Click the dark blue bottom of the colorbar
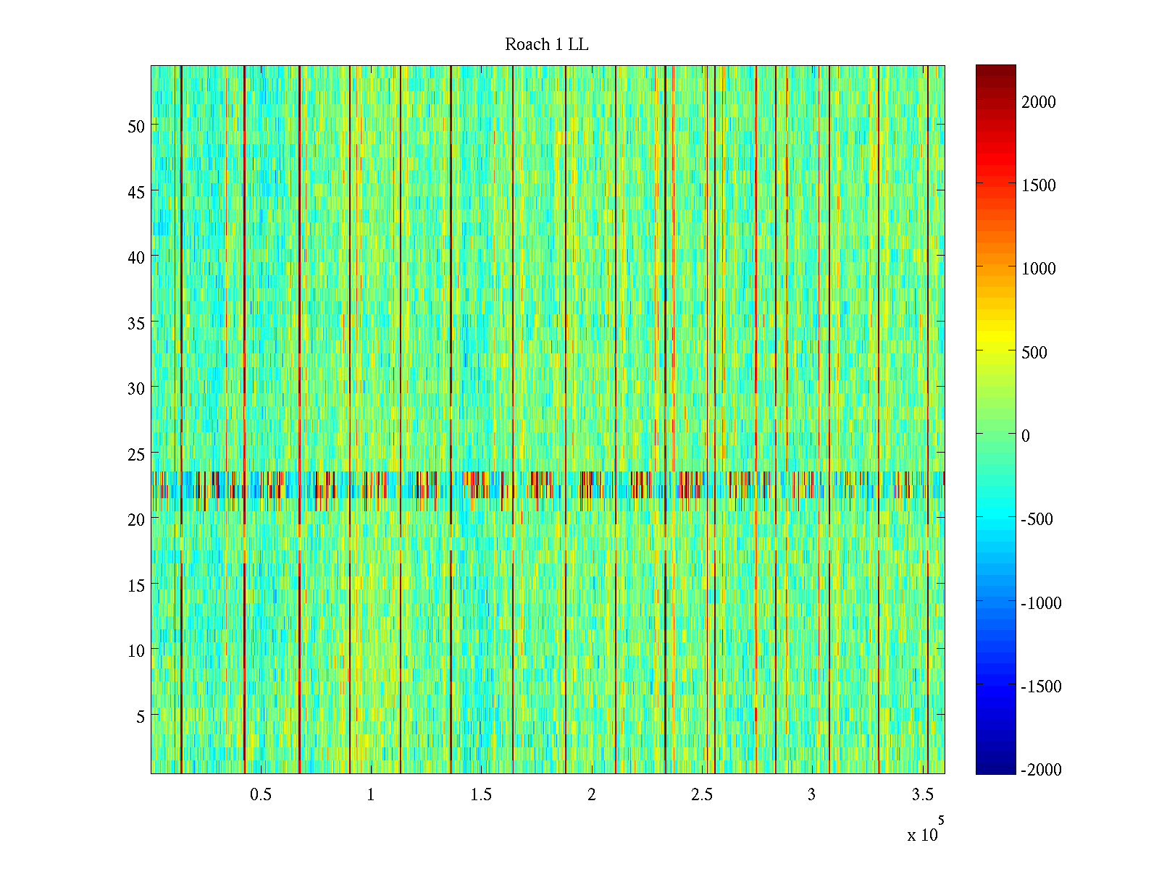 pyautogui.click(x=995, y=768)
